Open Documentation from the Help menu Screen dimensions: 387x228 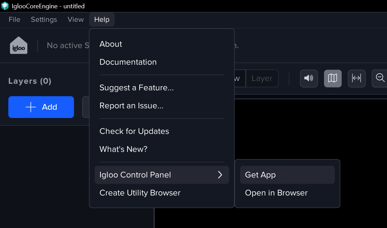click(x=128, y=62)
